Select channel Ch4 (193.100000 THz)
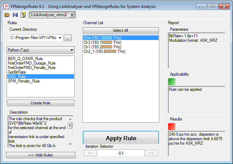The image size is (233, 164). point(121,38)
